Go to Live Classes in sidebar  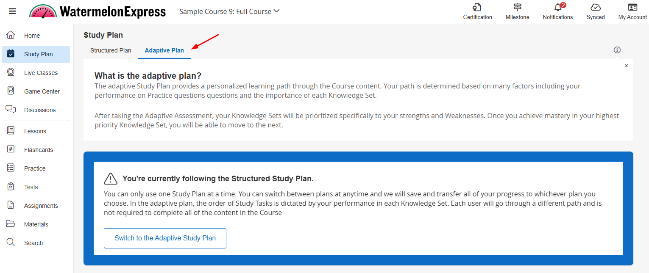[41, 73]
